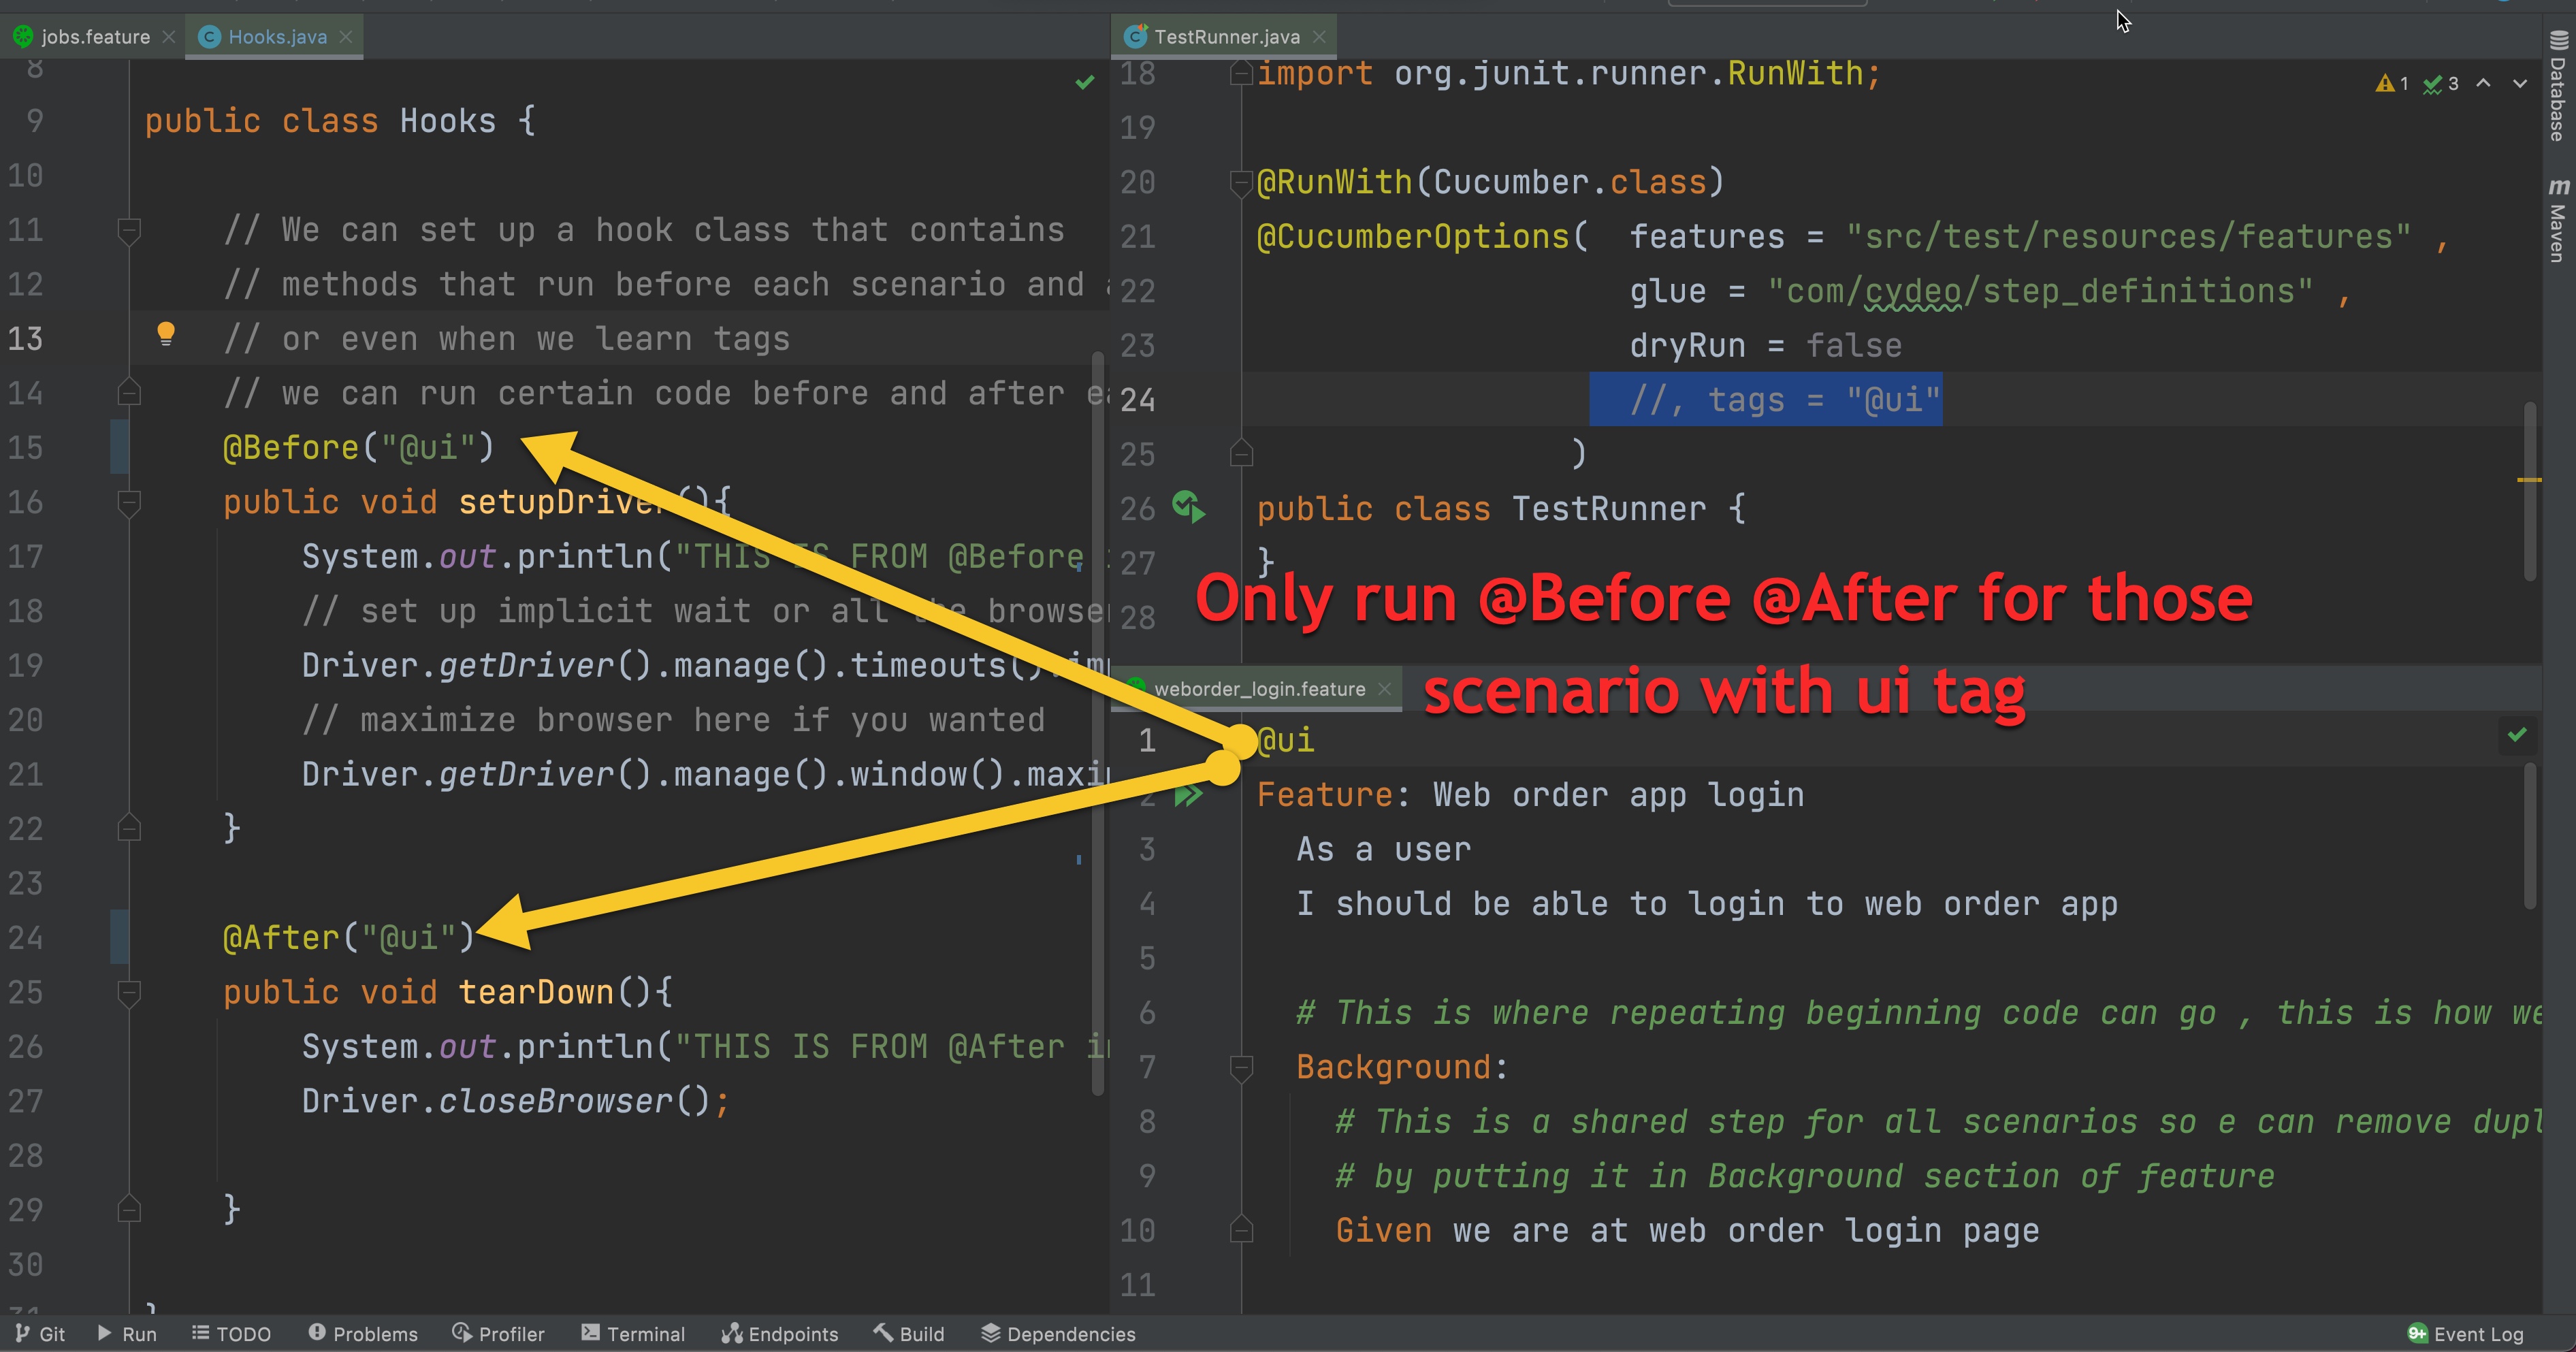Close the jobs.feature tab
Viewport: 2576px width, 1352px height.
click(169, 37)
